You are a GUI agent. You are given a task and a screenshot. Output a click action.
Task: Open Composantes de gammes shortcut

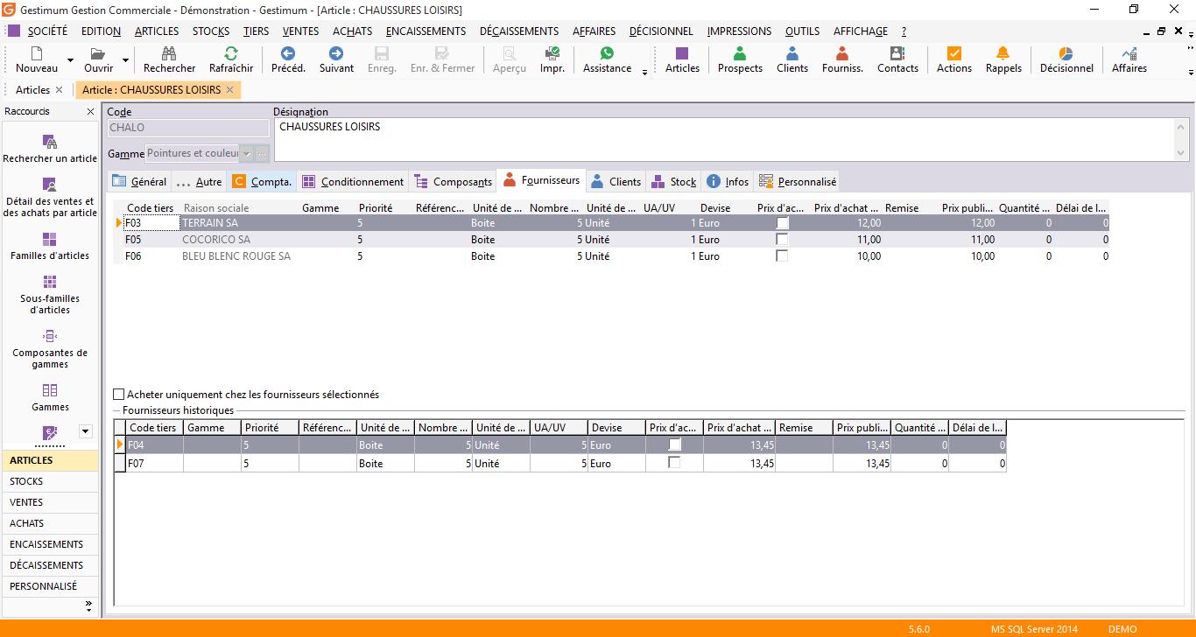(50, 349)
